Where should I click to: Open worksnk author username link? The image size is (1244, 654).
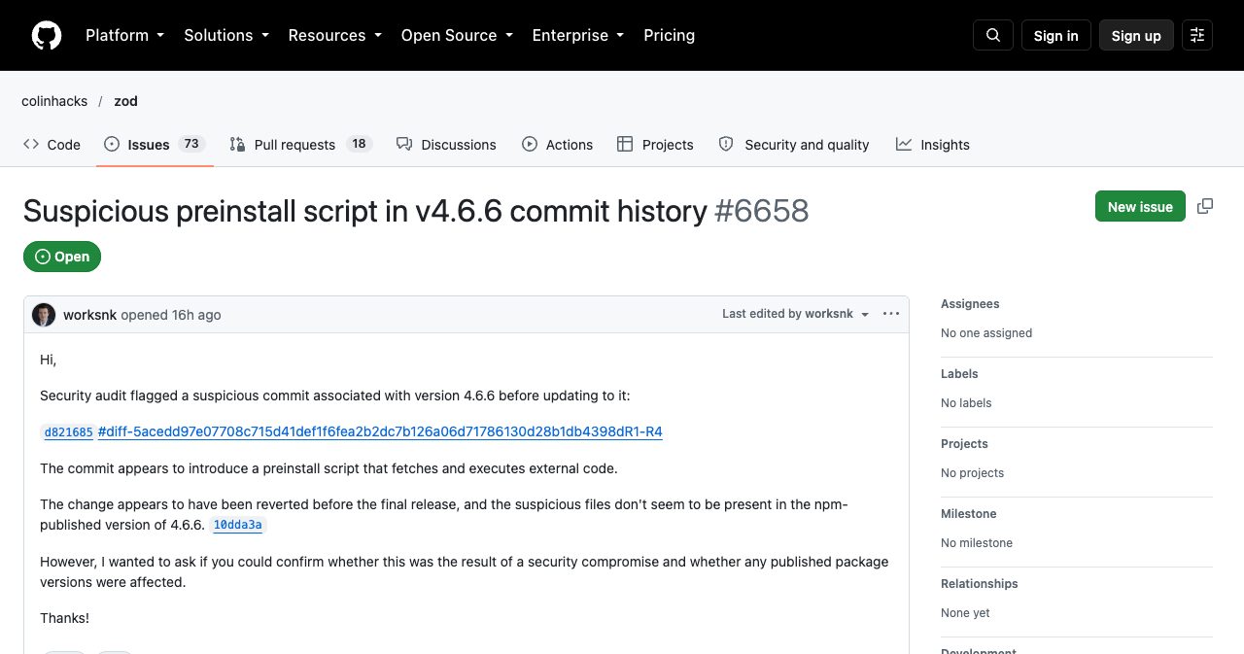coord(89,315)
